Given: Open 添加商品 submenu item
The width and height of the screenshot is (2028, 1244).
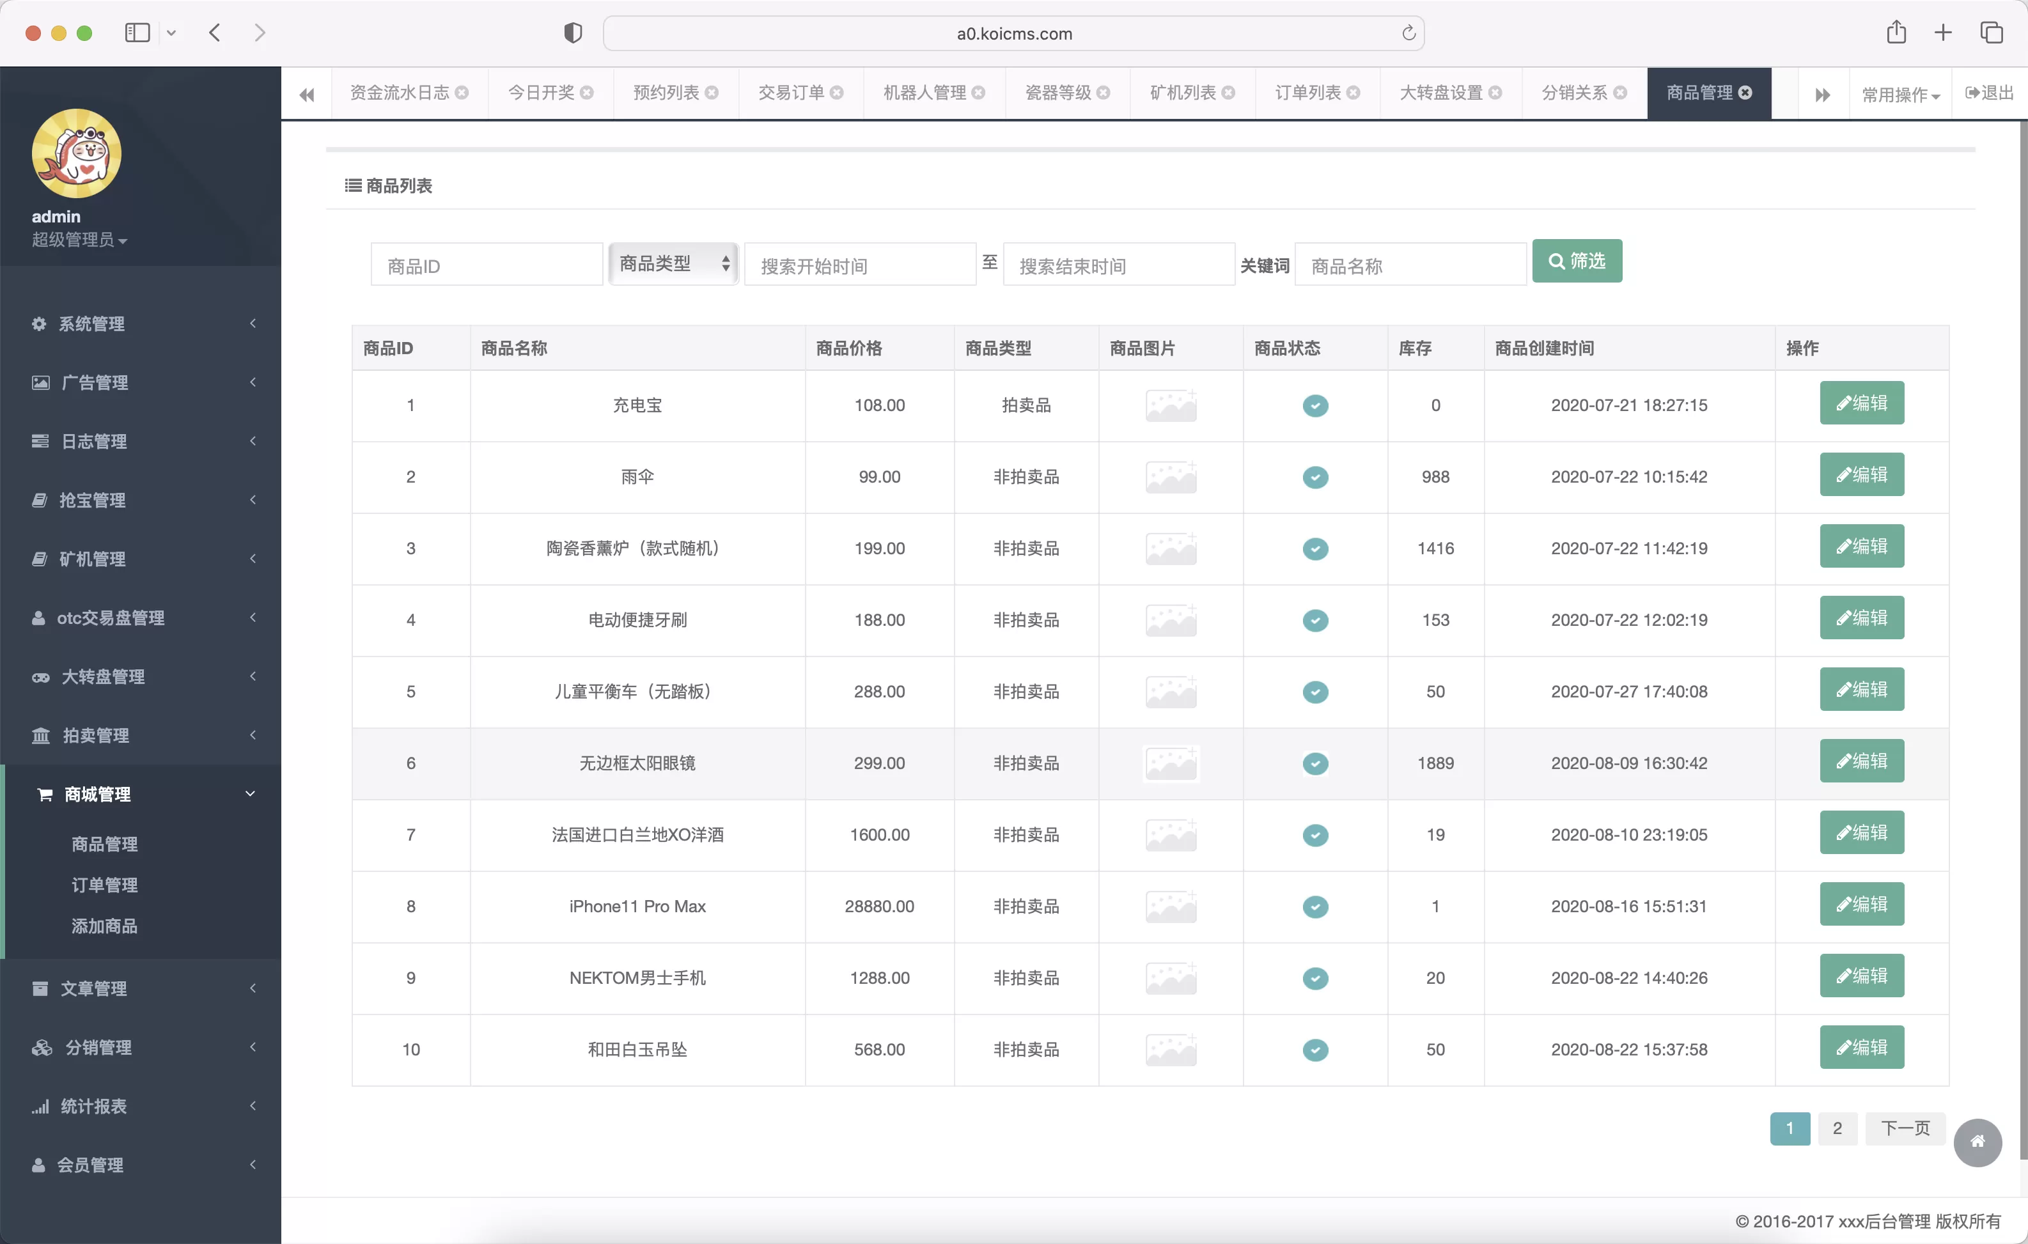Looking at the screenshot, I should (104, 926).
